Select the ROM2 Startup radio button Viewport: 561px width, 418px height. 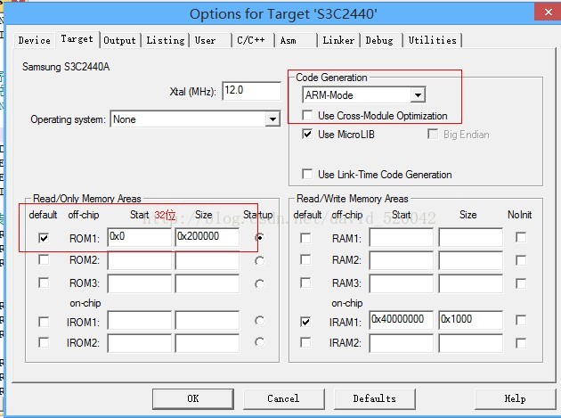pos(260,261)
